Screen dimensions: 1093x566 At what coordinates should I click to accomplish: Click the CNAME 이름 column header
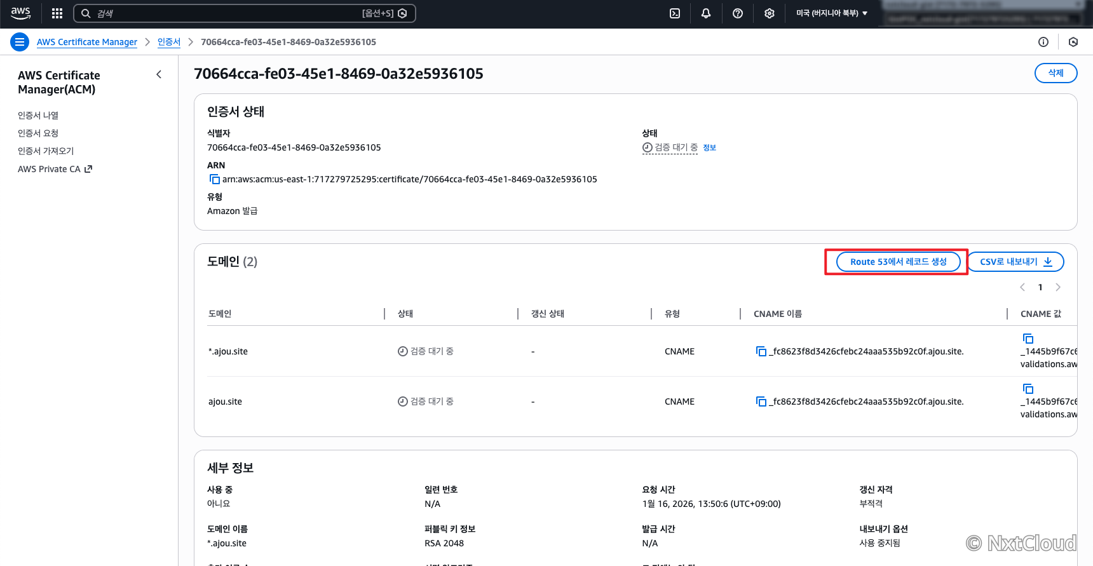[778, 314]
